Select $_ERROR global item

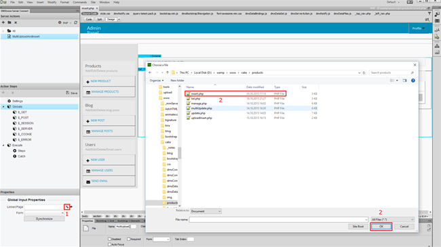24,140
